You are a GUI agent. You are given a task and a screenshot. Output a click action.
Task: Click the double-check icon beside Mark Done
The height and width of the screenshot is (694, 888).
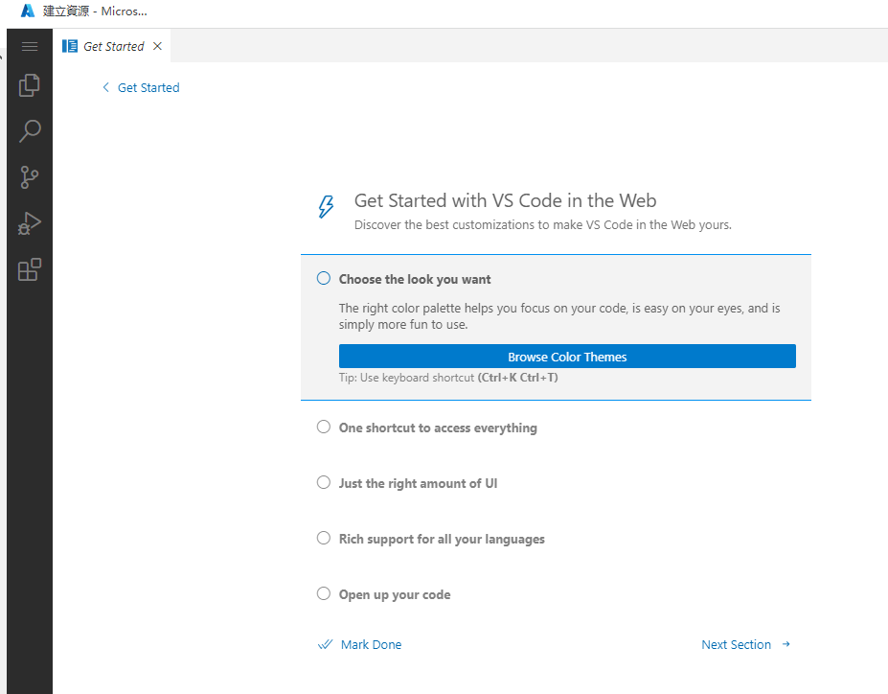click(x=325, y=645)
